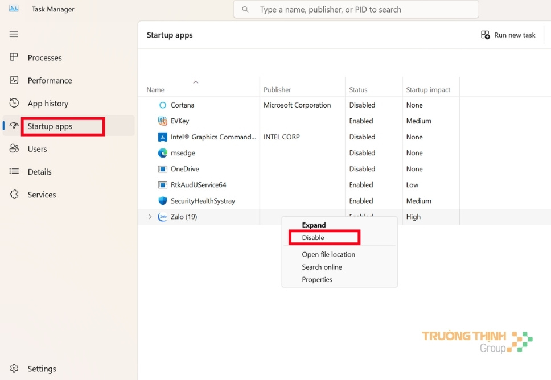Open Settings gear icon in sidebar
Viewport: 551px width, 380px height.
[x=15, y=369]
